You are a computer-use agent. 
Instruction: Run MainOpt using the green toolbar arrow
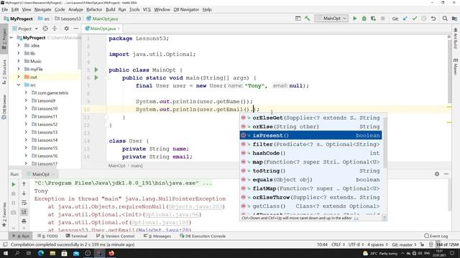[x=354, y=19]
